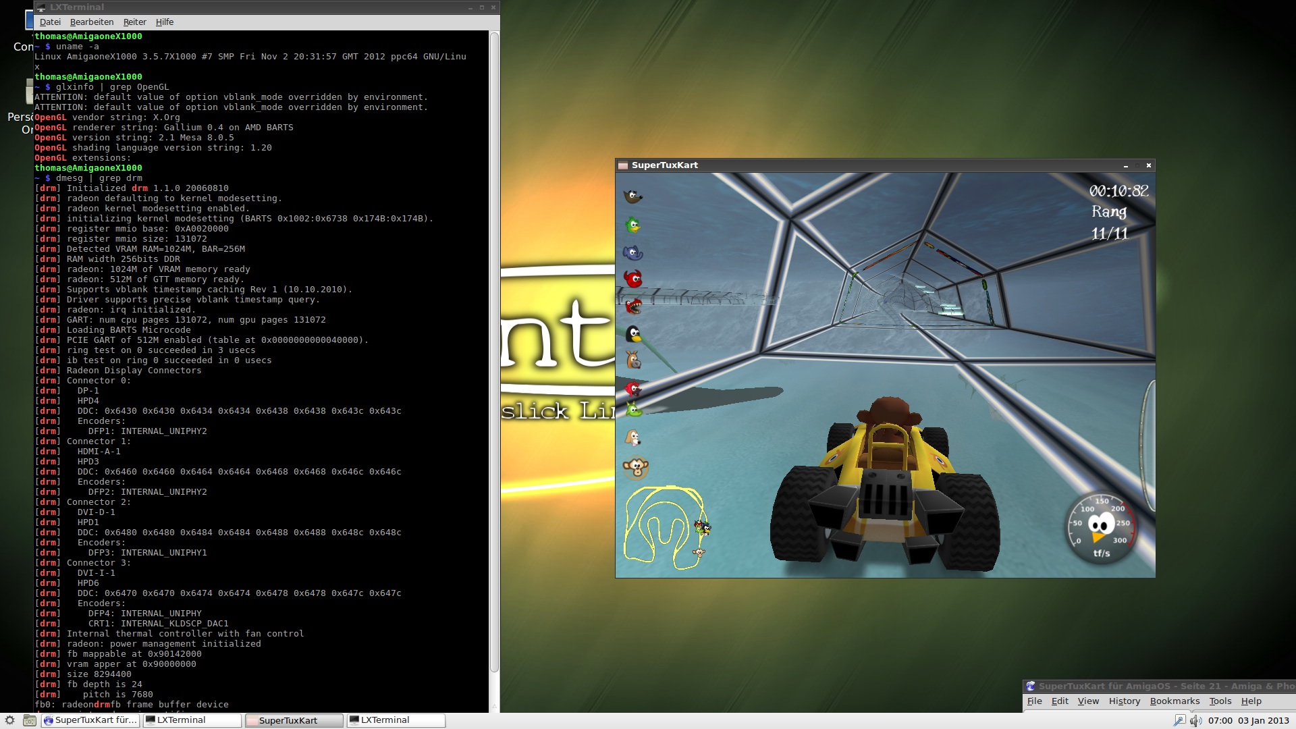The width and height of the screenshot is (1296, 729).
Task: Open the file manager icon in the taskbar
Action: (x=29, y=720)
